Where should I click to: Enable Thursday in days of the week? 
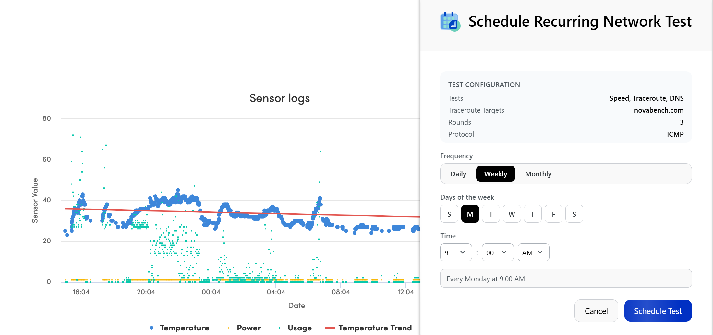[x=532, y=214]
